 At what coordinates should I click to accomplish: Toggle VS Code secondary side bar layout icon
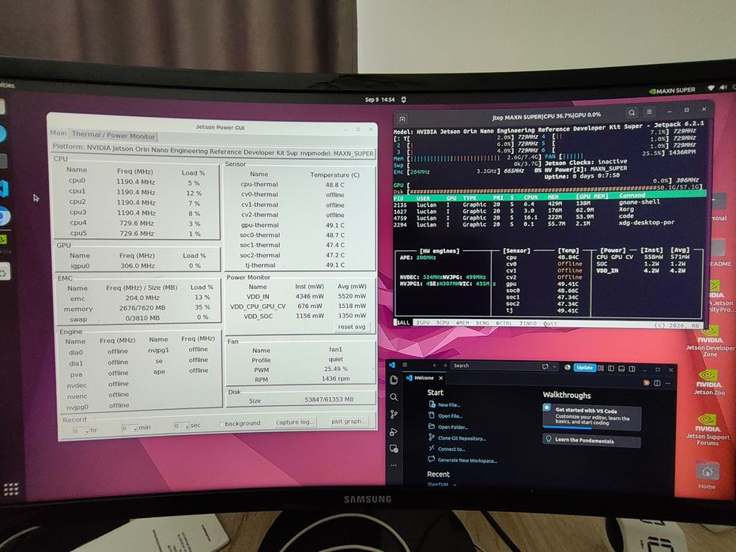(x=632, y=369)
